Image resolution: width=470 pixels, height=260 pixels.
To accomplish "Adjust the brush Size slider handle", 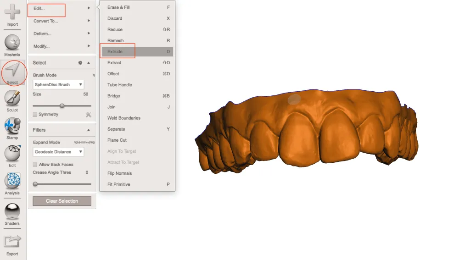I will (x=62, y=106).
